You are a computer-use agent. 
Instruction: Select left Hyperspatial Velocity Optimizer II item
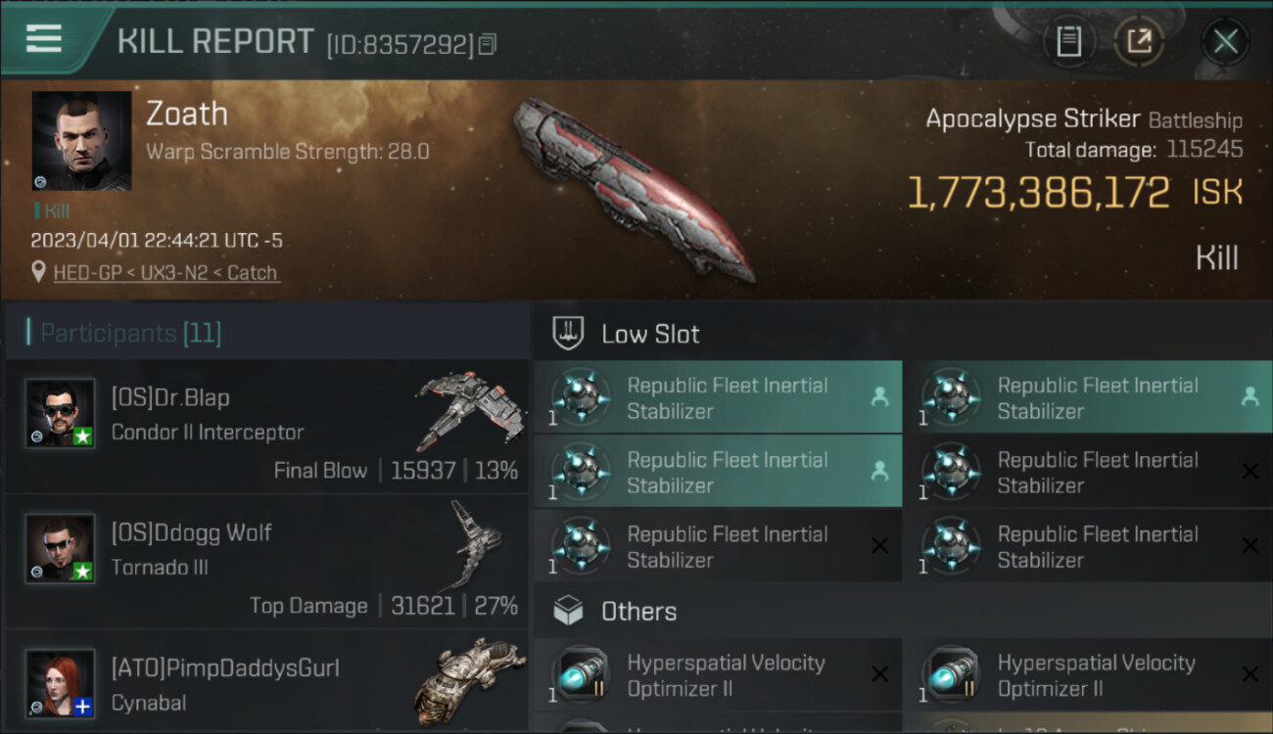click(718, 675)
